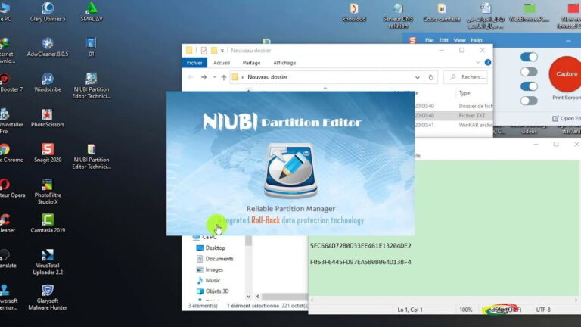Select the WinRAR archive row in Explorer
This screenshot has width=581, height=327.
tap(454, 125)
